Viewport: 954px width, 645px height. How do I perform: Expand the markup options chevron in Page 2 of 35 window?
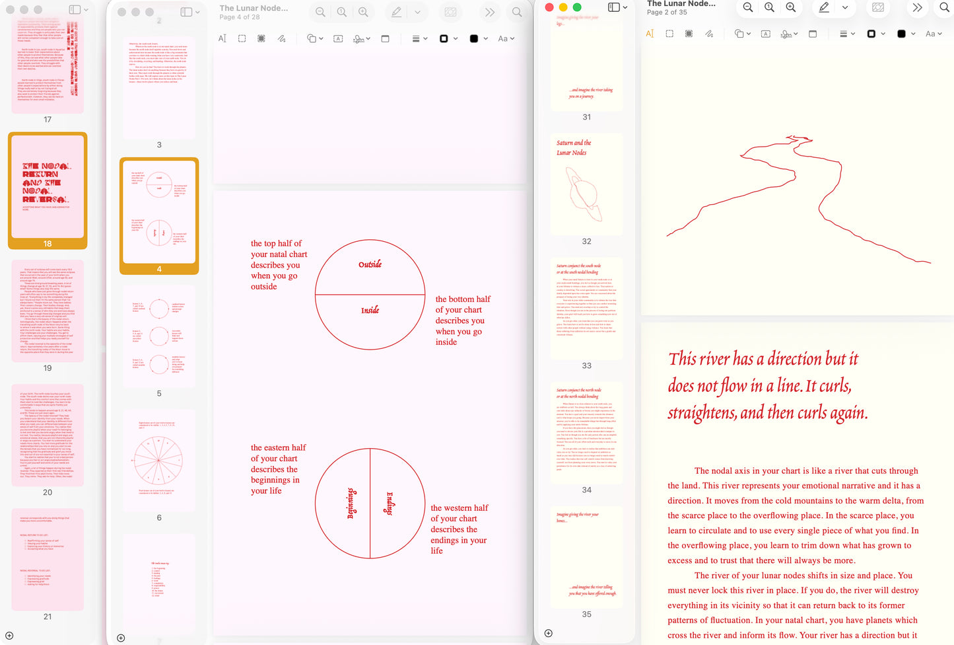tap(845, 7)
